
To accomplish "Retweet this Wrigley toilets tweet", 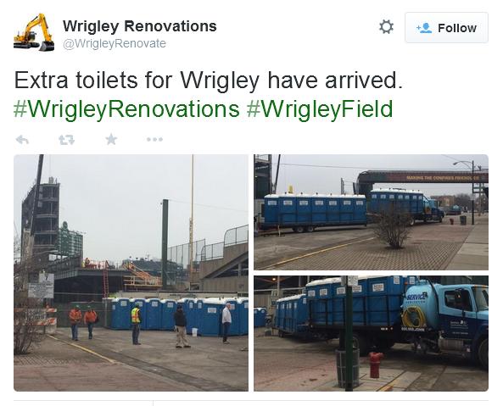I will point(66,140).
